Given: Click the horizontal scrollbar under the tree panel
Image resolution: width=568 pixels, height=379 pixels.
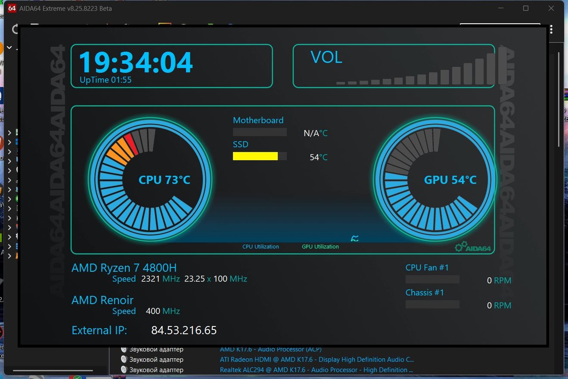Looking at the screenshot, I should click(53, 370).
